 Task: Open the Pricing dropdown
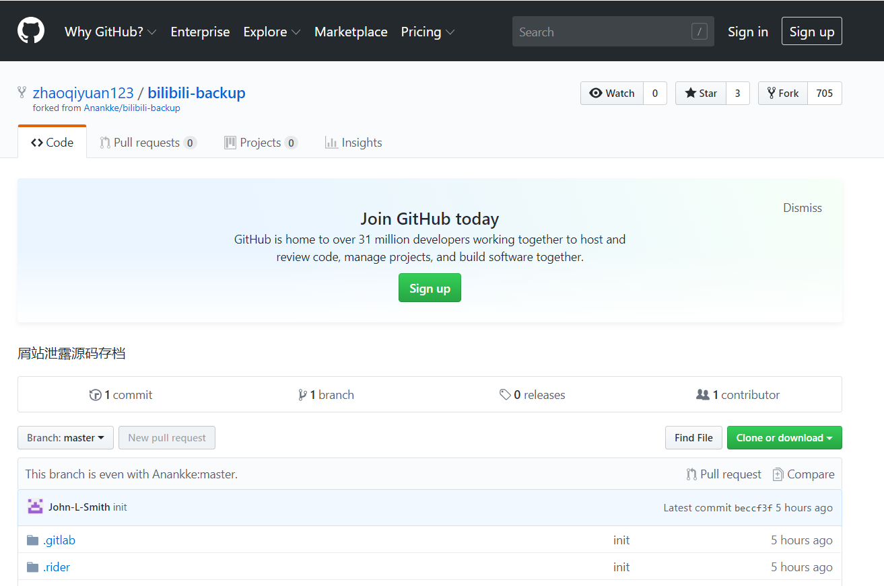[428, 32]
